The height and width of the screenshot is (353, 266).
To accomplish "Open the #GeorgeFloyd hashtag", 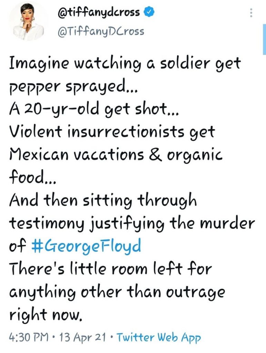I will click(86, 246).
